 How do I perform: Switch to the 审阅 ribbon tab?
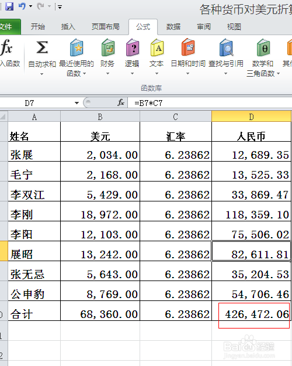[203, 26]
